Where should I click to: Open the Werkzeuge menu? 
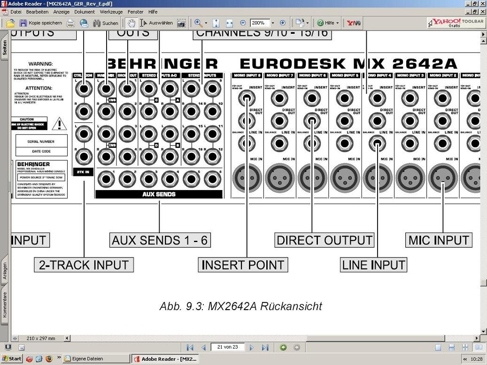click(111, 12)
